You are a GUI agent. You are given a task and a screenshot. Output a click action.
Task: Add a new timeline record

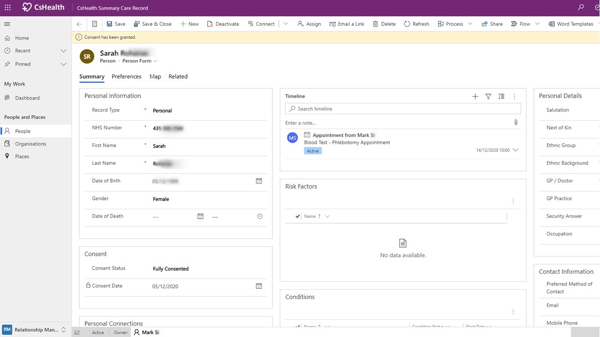pyautogui.click(x=475, y=96)
